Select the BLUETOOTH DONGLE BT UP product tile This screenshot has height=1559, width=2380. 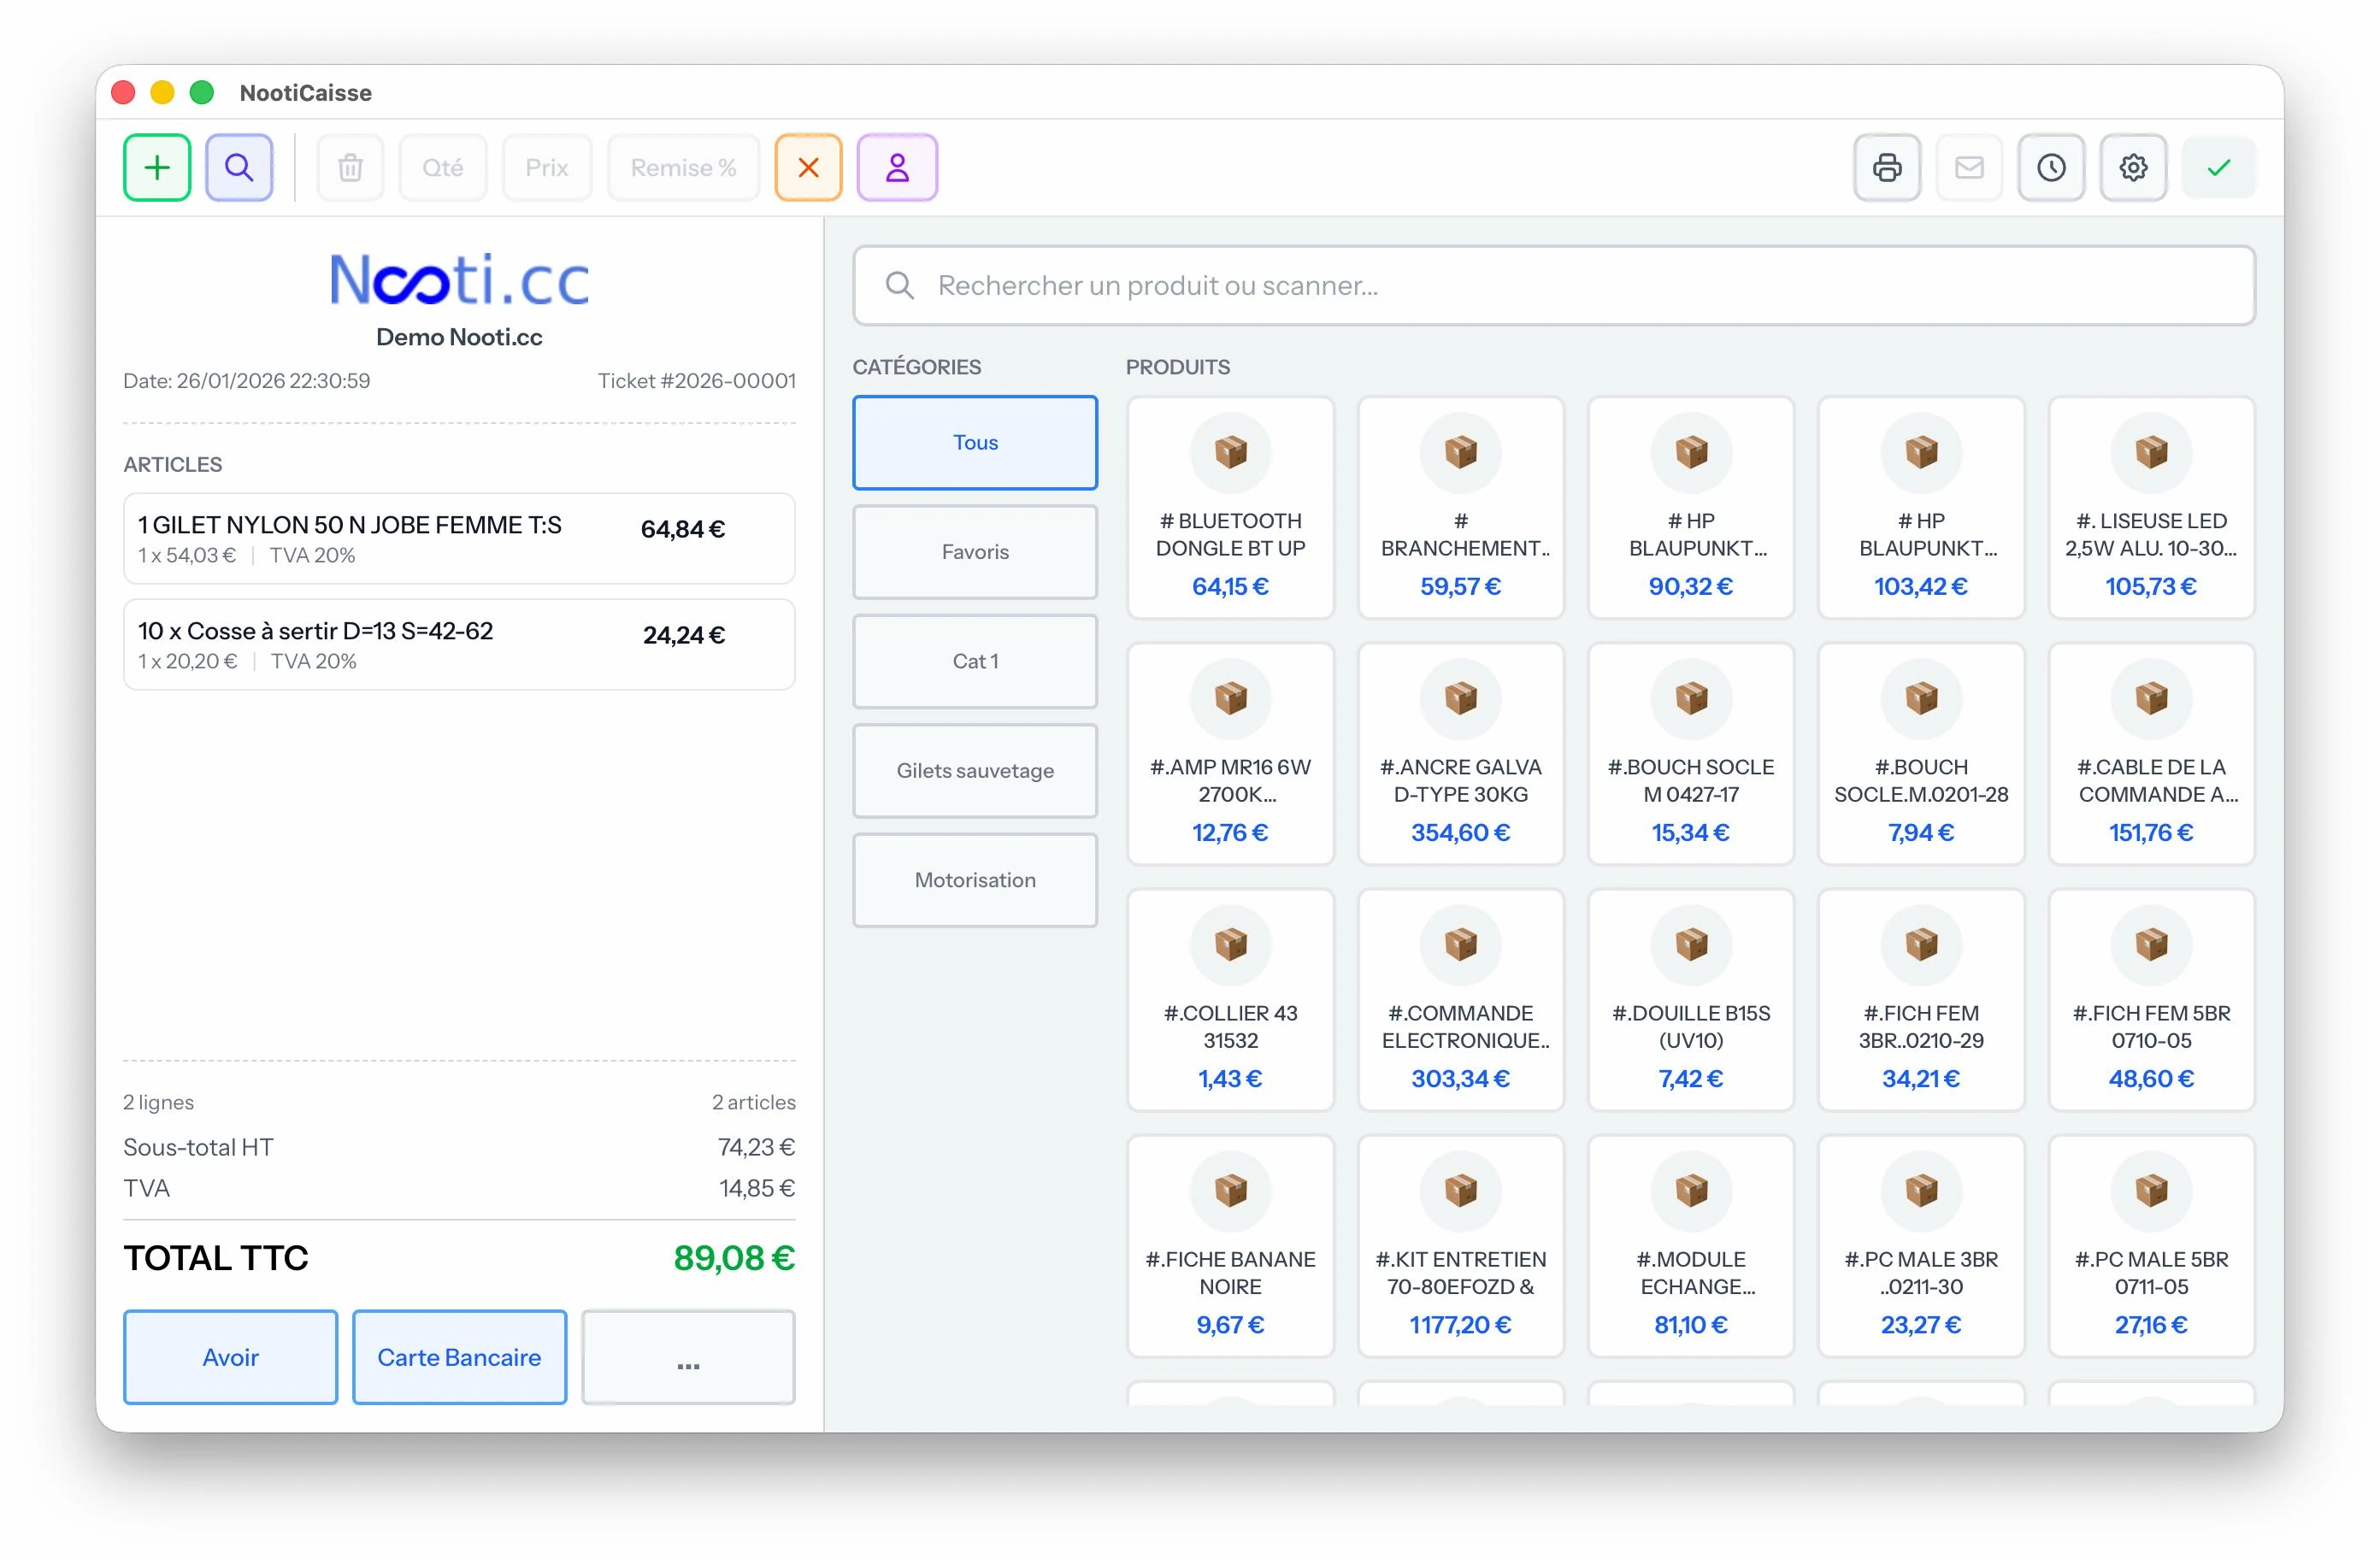click(1230, 508)
